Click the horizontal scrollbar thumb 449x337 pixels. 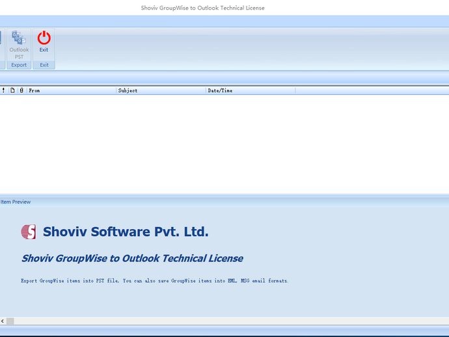10,321
